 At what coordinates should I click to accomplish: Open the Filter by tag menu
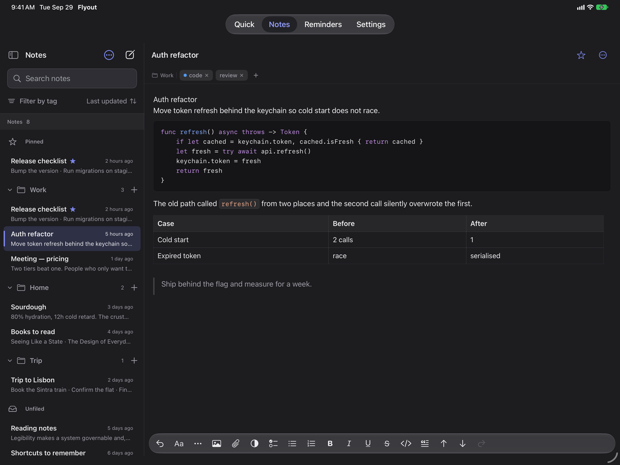32,101
